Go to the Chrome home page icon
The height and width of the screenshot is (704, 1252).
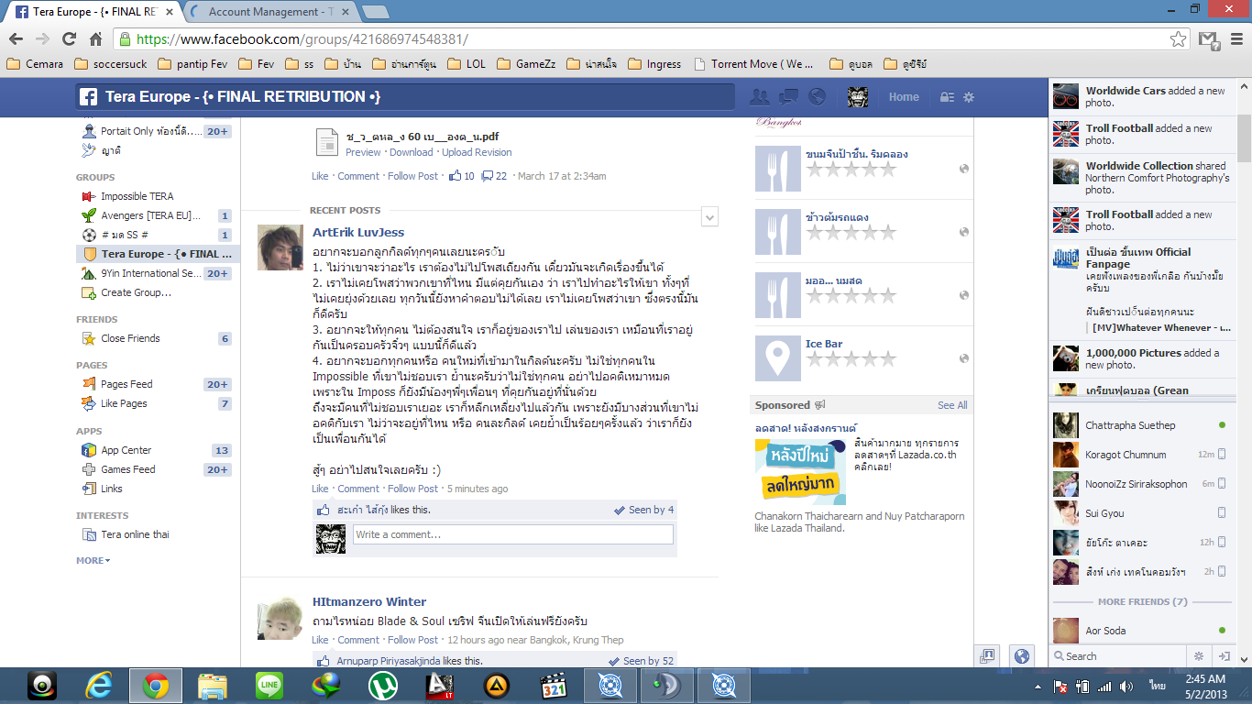click(x=95, y=39)
